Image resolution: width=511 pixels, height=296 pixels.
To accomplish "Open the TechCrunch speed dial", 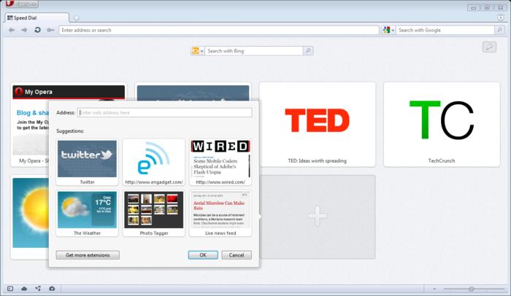I will [x=442, y=125].
